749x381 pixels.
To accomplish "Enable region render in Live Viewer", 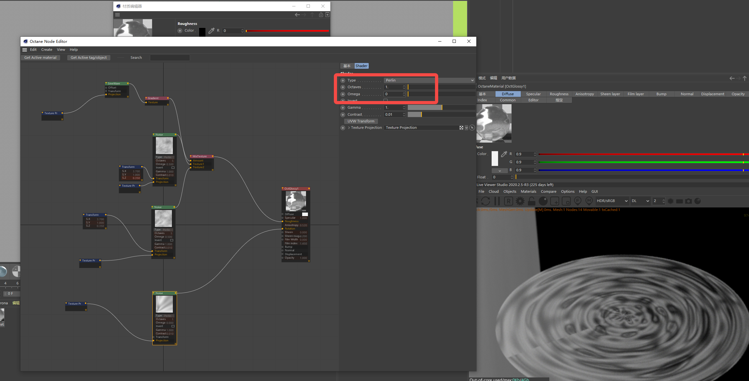I will (509, 201).
